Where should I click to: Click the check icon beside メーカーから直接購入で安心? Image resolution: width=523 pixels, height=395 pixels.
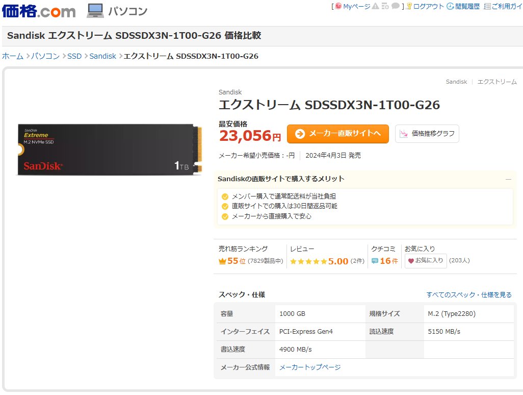pos(225,216)
